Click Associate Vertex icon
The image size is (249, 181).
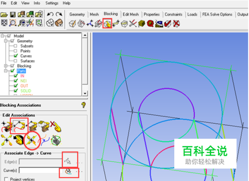point(6,126)
